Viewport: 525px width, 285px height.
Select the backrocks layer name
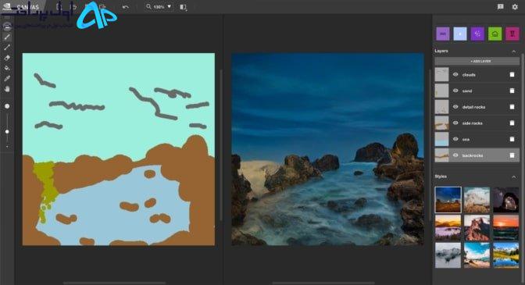(473, 155)
